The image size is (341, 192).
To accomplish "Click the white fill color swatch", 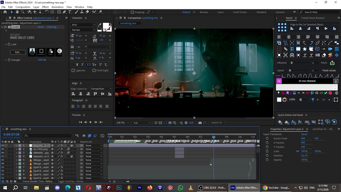I will (x=105, y=26).
